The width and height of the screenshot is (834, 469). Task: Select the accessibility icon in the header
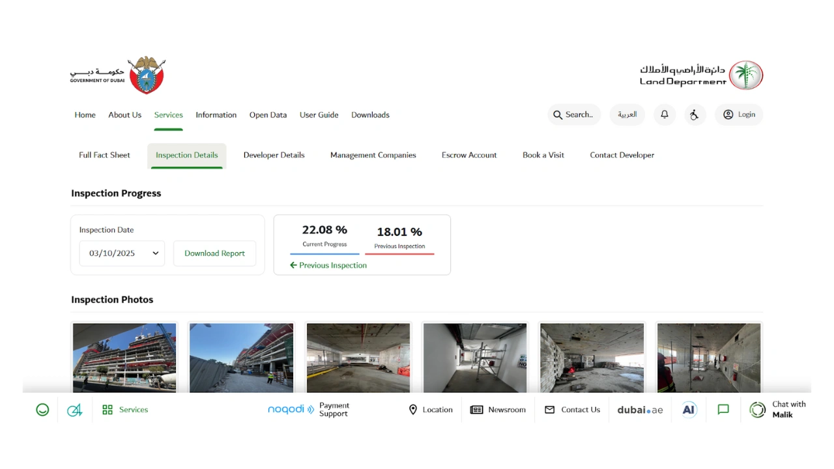pos(695,114)
